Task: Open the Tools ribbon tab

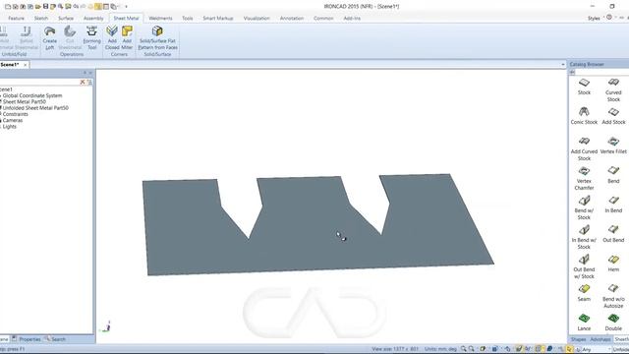Action: tap(188, 18)
